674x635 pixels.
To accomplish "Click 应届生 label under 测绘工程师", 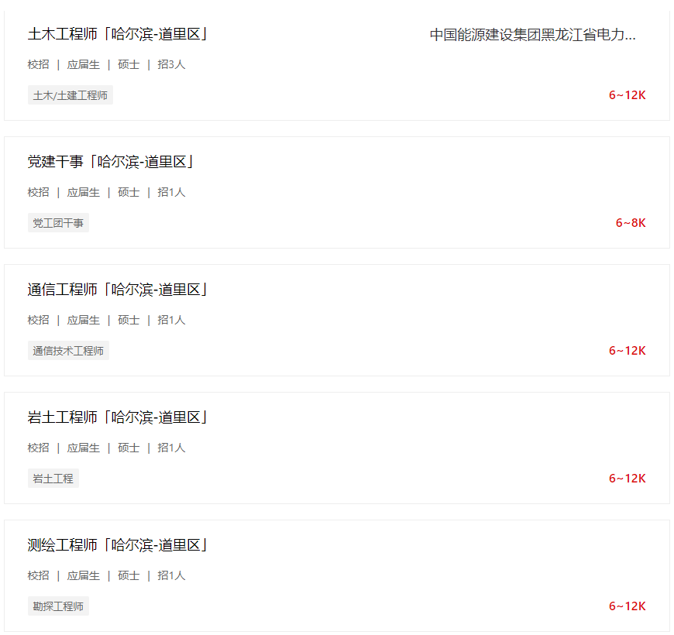I will click(x=84, y=576).
